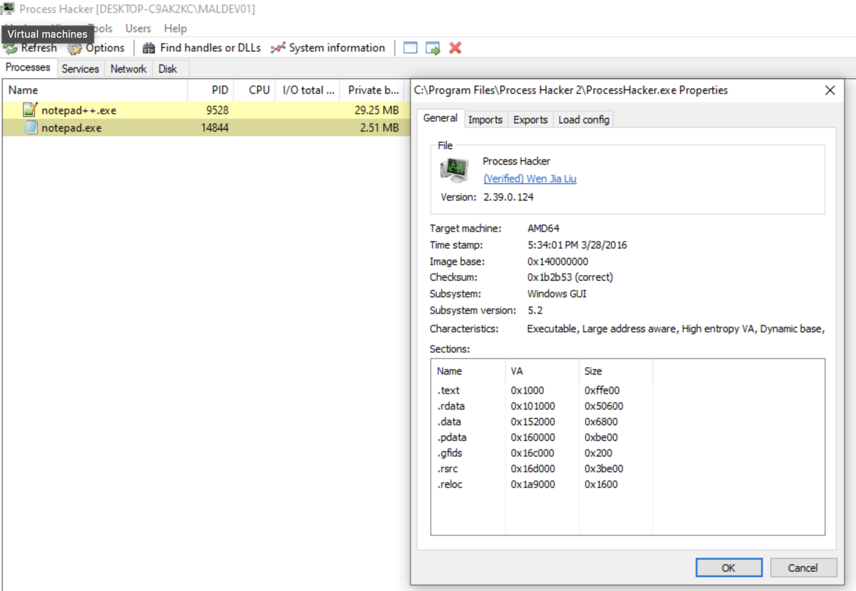Open the Exports tab
The height and width of the screenshot is (591, 856).
[x=530, y=120]
